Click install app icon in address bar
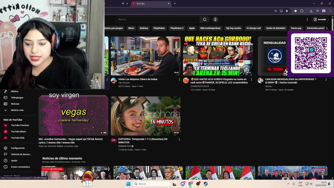 pos(281,11)
